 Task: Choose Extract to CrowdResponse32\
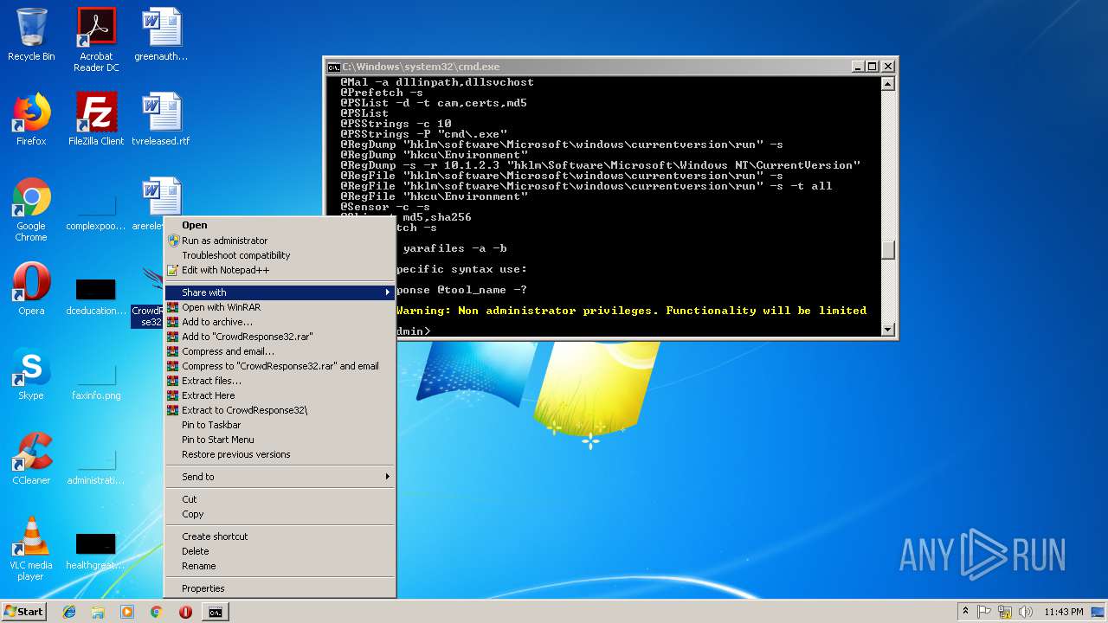click(280, 410)
